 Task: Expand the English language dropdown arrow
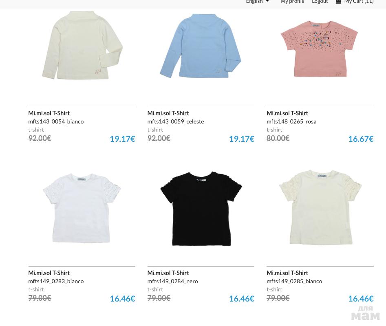[x=267, y=1]
